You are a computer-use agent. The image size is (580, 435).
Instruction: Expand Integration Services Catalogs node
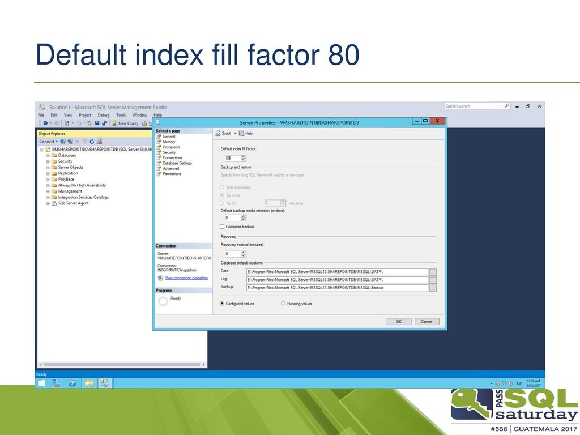(48, 198)
